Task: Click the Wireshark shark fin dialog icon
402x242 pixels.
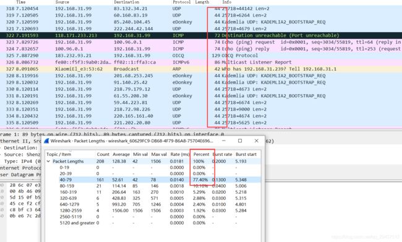Action: [x=46, y=140]
